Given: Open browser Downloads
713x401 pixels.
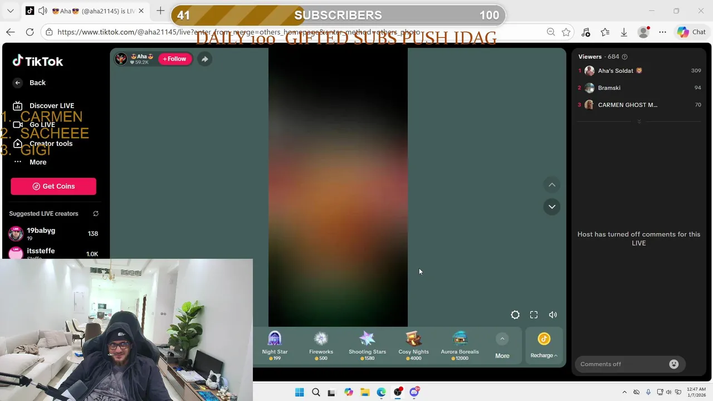Looking at the screenshot, I should [x=624, y=32].
